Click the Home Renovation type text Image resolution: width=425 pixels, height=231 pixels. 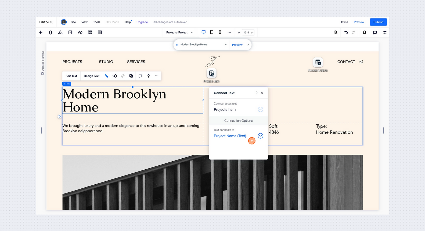tap(334, 132)
